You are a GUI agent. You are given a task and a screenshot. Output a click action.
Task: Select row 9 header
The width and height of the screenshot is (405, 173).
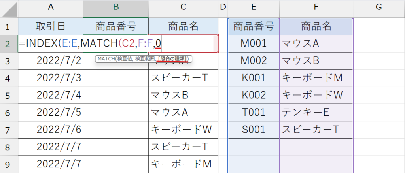[x=9, y=164]
